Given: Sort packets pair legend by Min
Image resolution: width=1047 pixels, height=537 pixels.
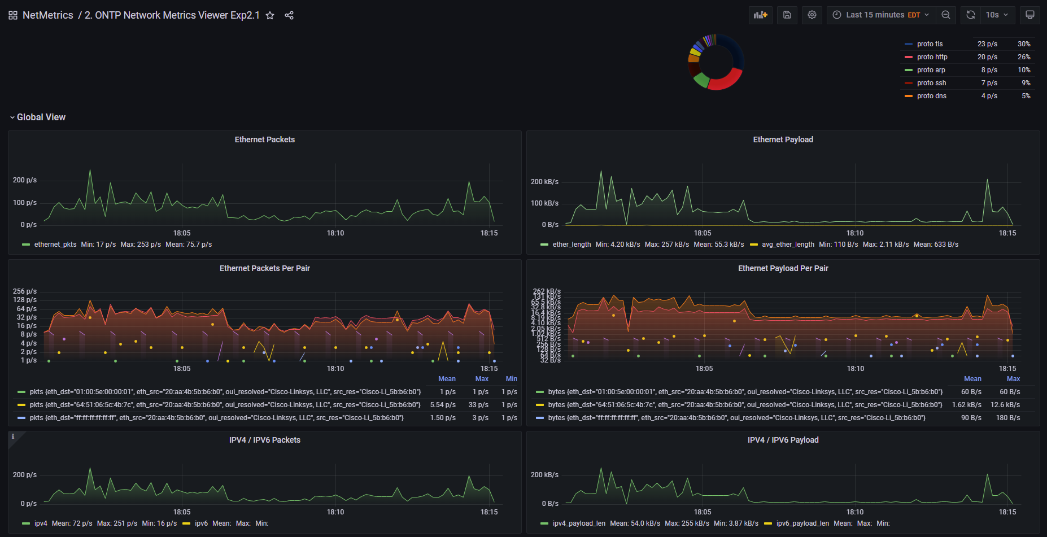Looking at the screenshot, I should click(x=511, y=379).
